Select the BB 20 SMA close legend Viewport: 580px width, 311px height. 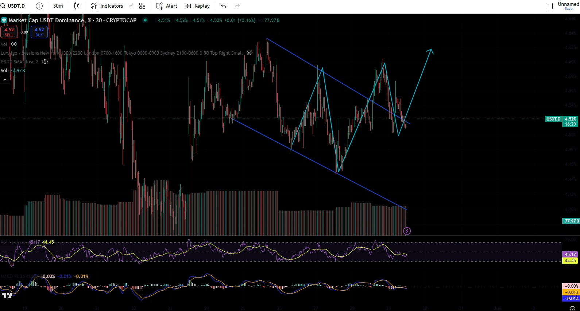coord(19,62)
